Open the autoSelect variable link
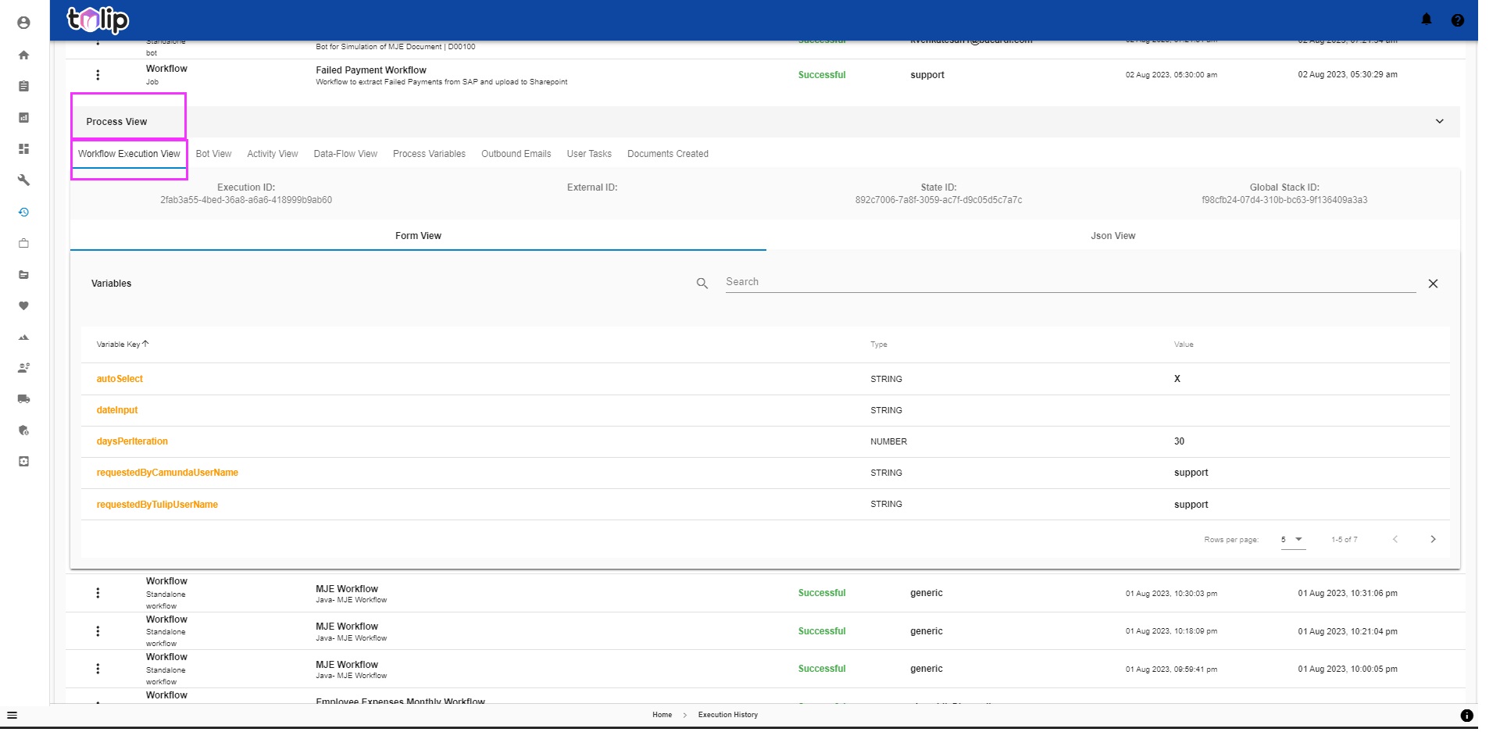This screenshot has height=732, width=1500. click(x=120, y=379)
